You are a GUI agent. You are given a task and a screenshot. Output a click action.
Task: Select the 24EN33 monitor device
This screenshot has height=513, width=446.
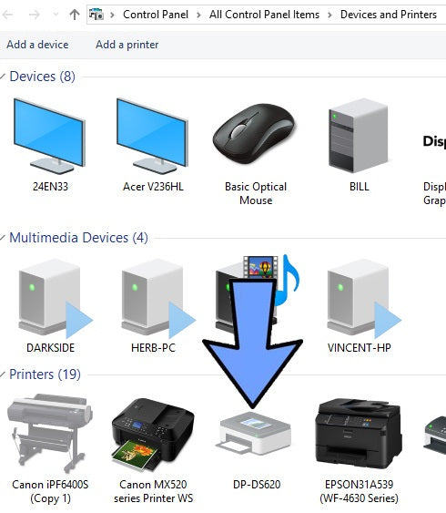pos(50,146)
